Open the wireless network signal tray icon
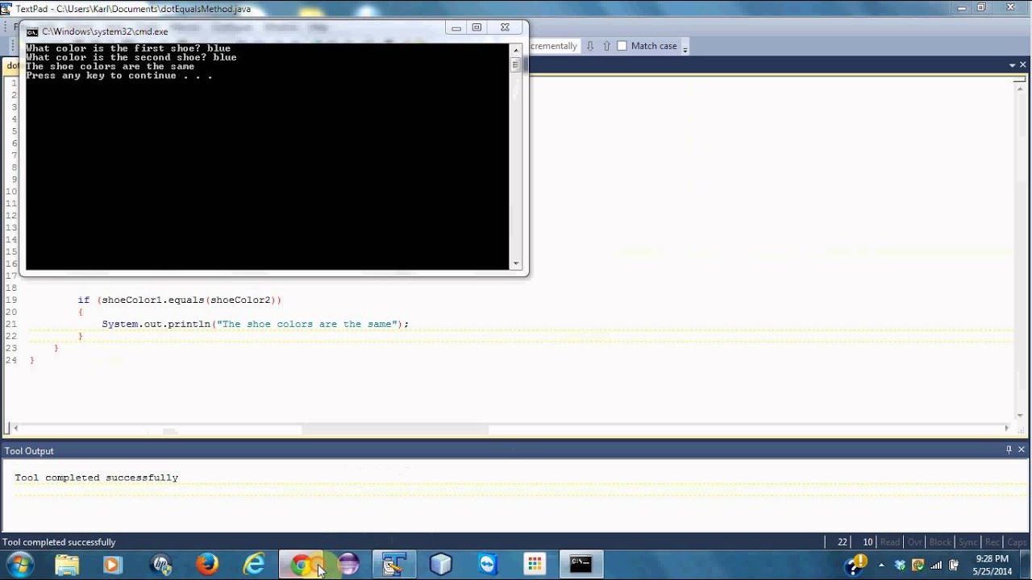 [x=937, y=565]
